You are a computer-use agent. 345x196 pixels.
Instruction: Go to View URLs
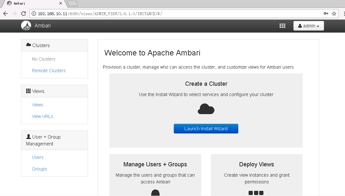click(x=43, y=116)
